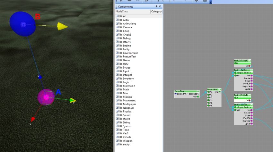This screenshot has height=152, width=273.
Task: Collapse the Time:Time node via its header toggle
Action: tap(198, 91)
